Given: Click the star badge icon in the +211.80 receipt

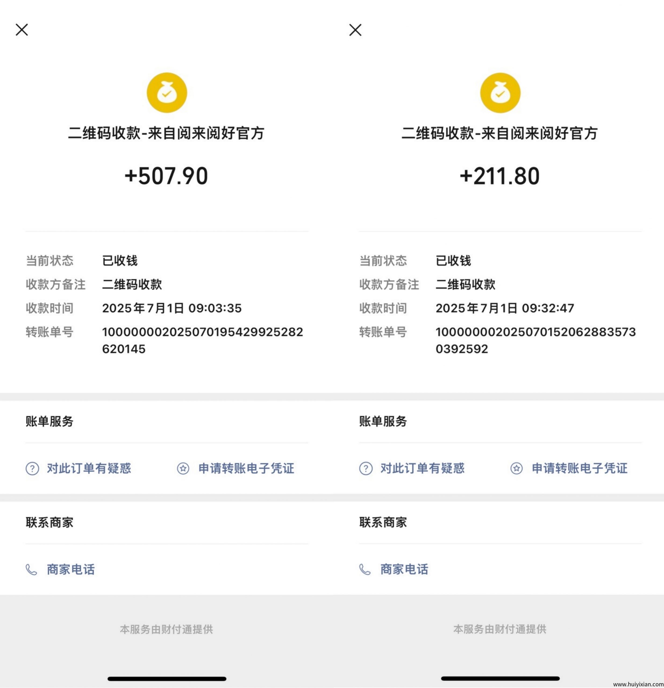Looking at the screenshot, I should [516, 468].
